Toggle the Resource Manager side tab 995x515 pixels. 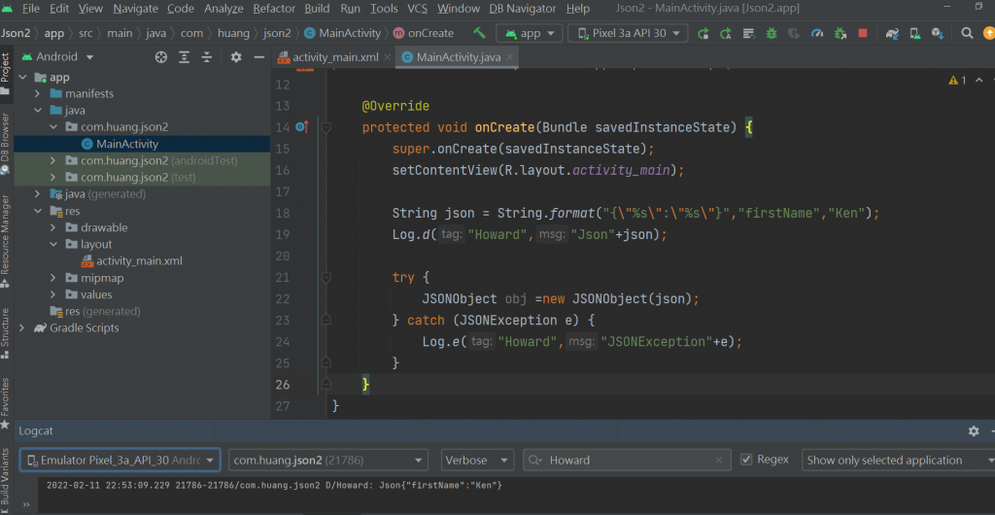(x=5, y=241)
